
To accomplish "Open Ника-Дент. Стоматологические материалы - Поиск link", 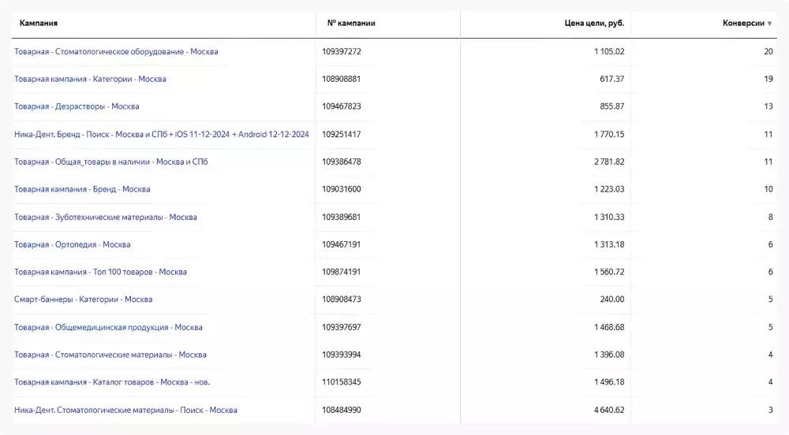I will pos(125,410).
